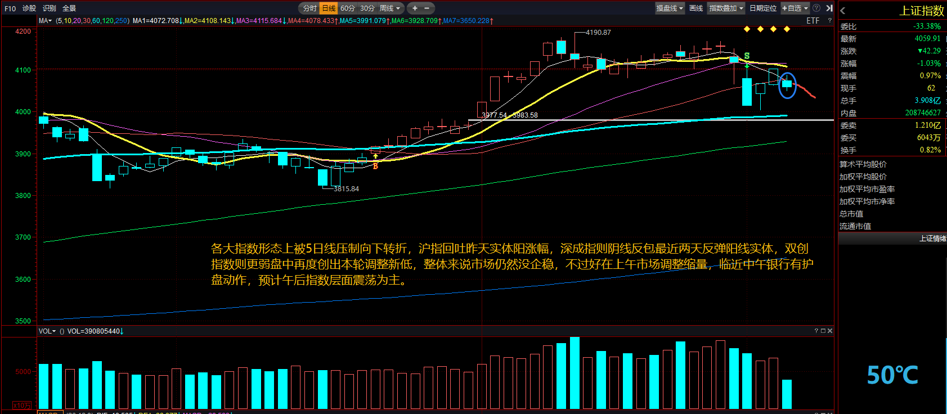
Task: Switch to 分时 intraday view
Action: (309, 8)
